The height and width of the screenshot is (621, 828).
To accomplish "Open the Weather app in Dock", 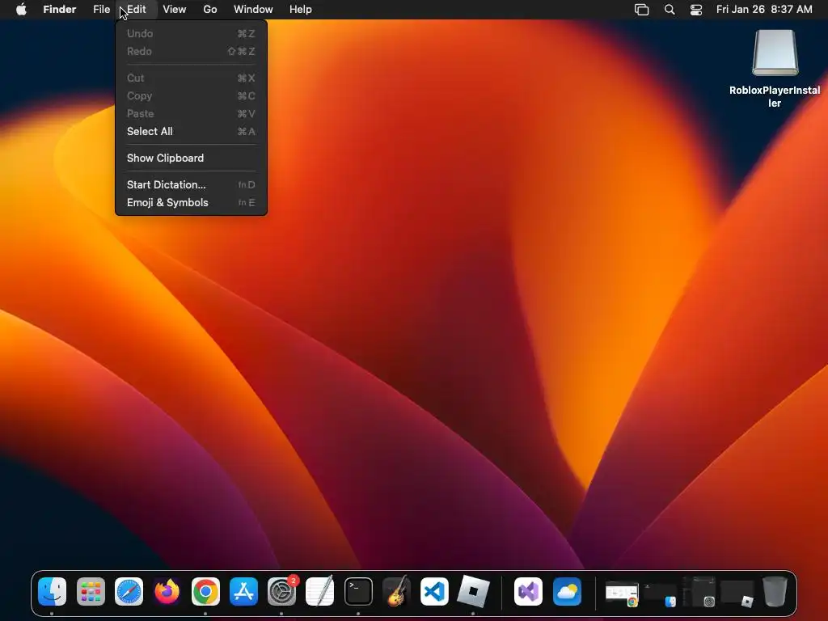I will tap(567, 591).
